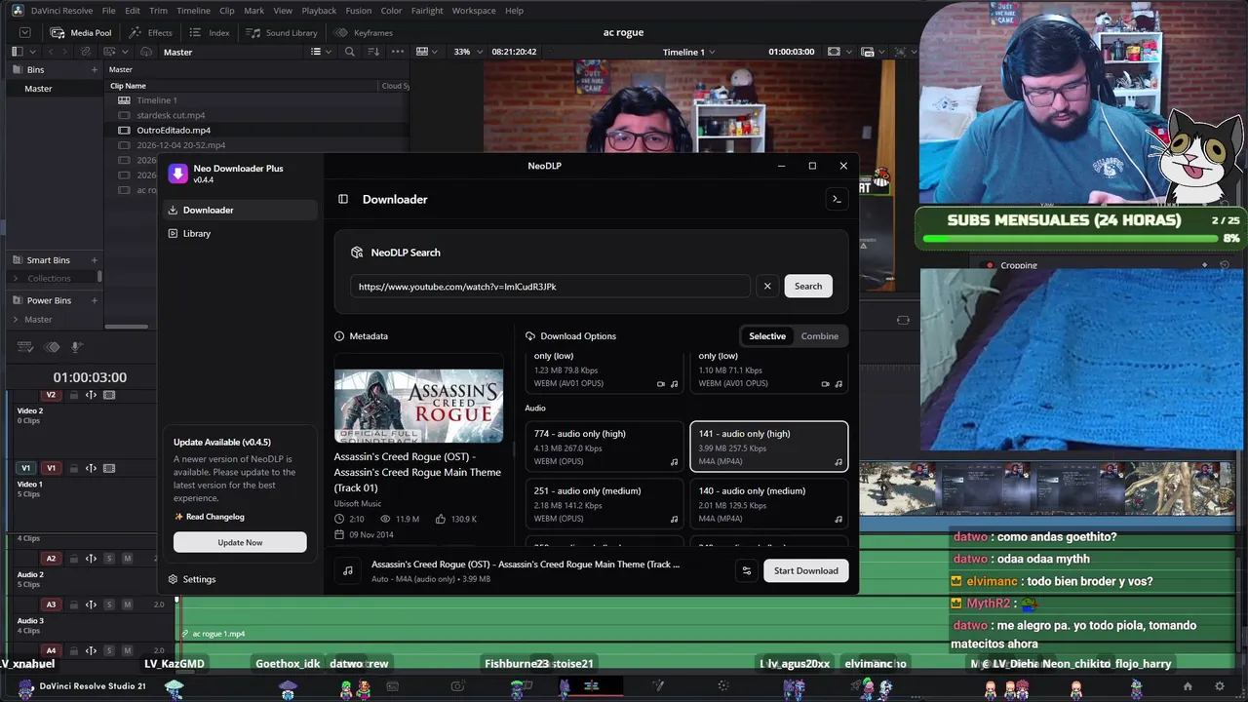This screenshot has width=1248, height=702.
Task: Click Start Download
Action: click(806, 570)
